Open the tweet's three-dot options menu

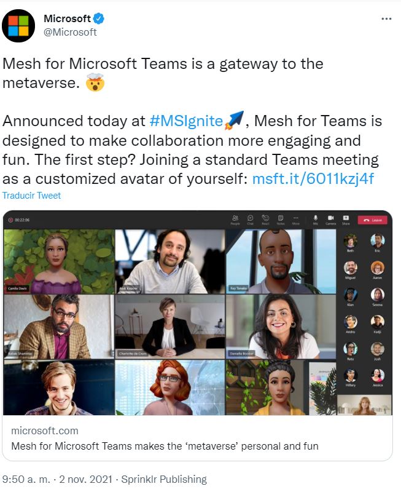pyautogui.click(x=386, y=19)
